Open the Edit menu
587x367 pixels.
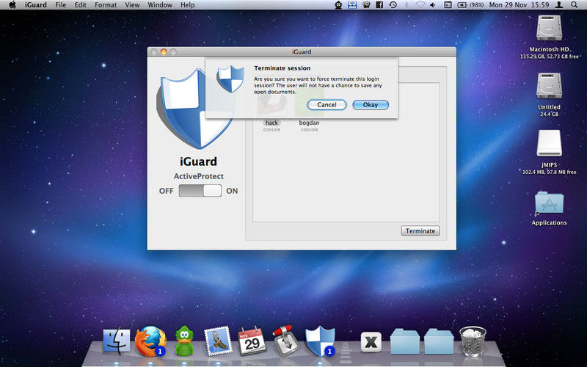[x=80, y=5]
